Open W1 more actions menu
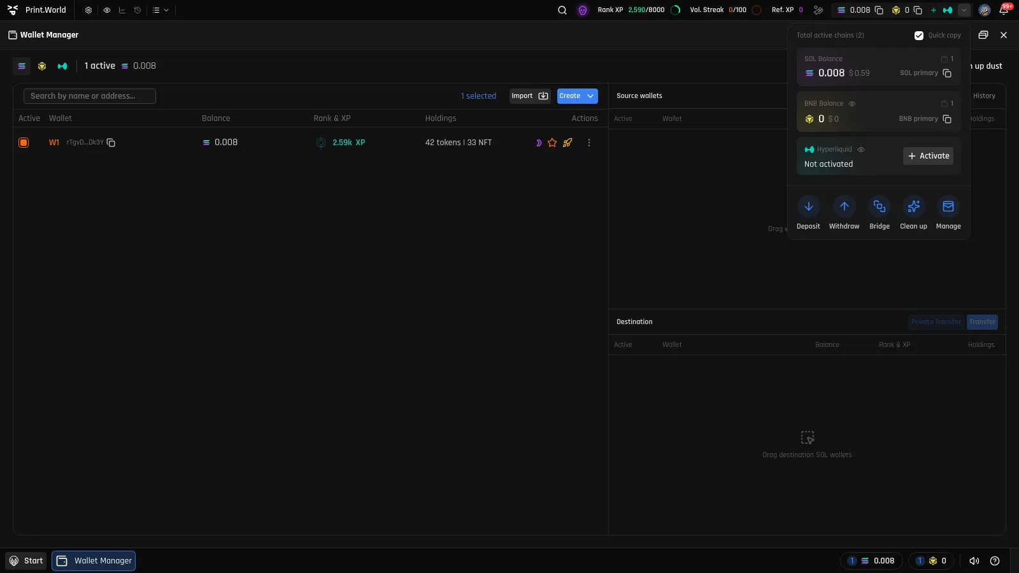1019x573 pixels. 589,143
